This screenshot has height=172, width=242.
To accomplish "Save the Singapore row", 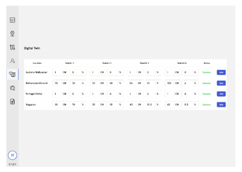I will click(221, 105).
